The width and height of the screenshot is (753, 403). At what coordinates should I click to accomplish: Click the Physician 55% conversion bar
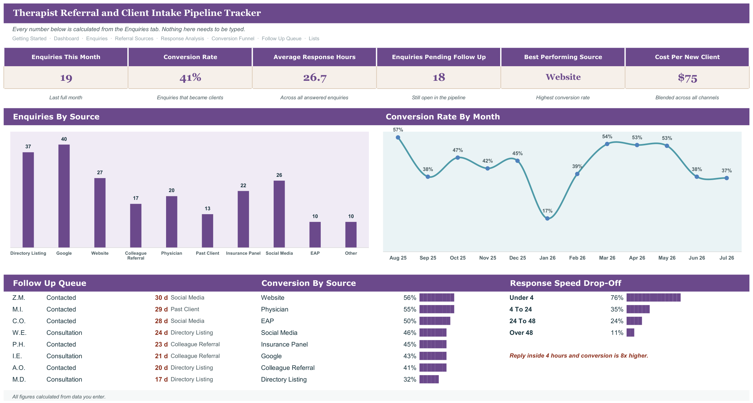[x=437, y=309]
